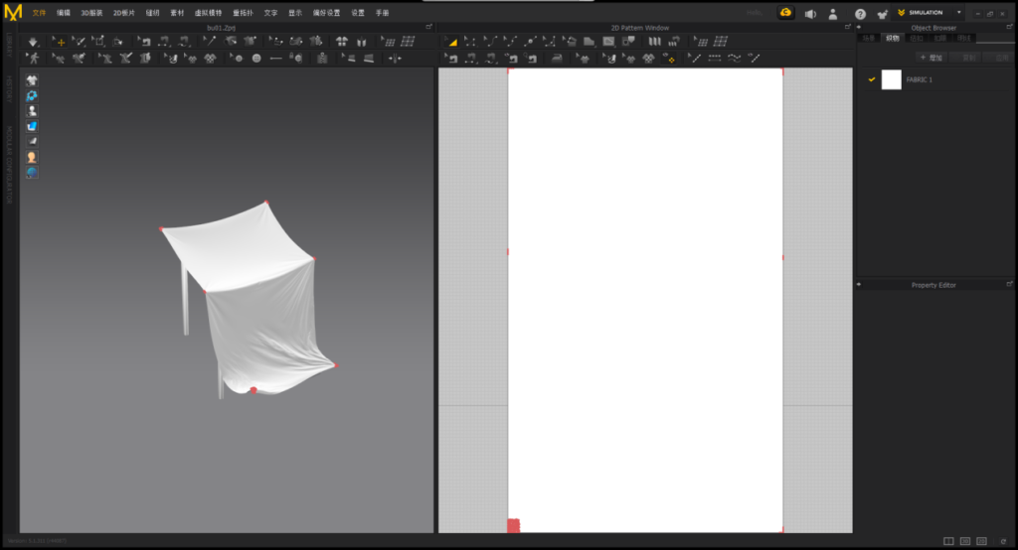Viewport: 1018px width, 550px height.
Task: Collapse the Property Editor panel arrow
Action: (859, 285)
